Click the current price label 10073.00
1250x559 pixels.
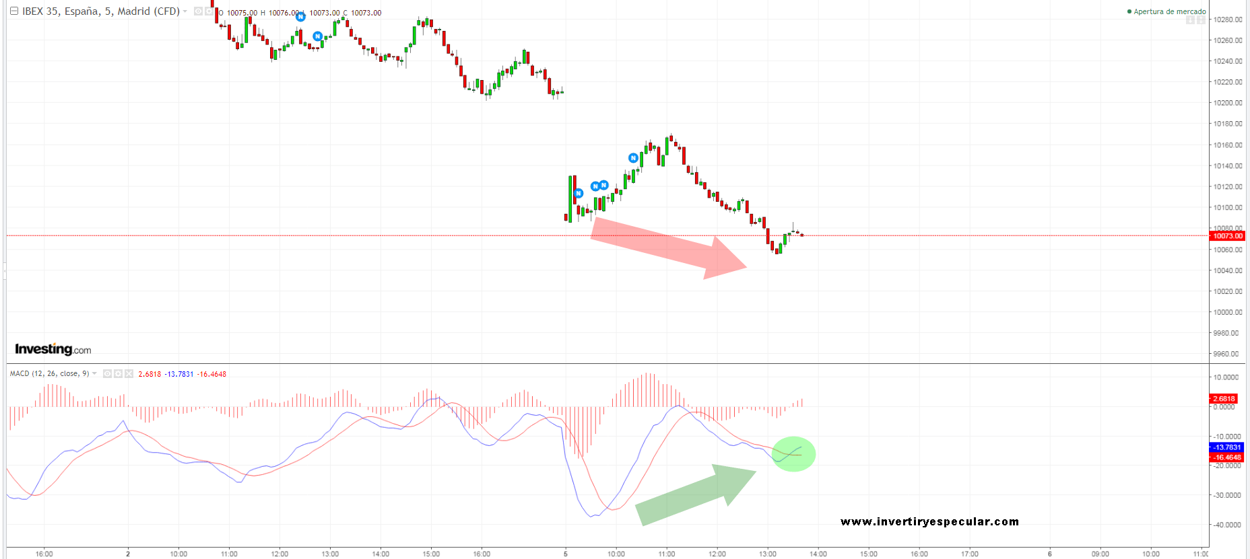click(x=1228, y=236)
